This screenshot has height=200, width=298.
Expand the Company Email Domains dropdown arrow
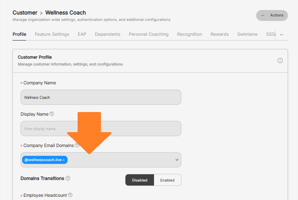[x=177, y=160]
